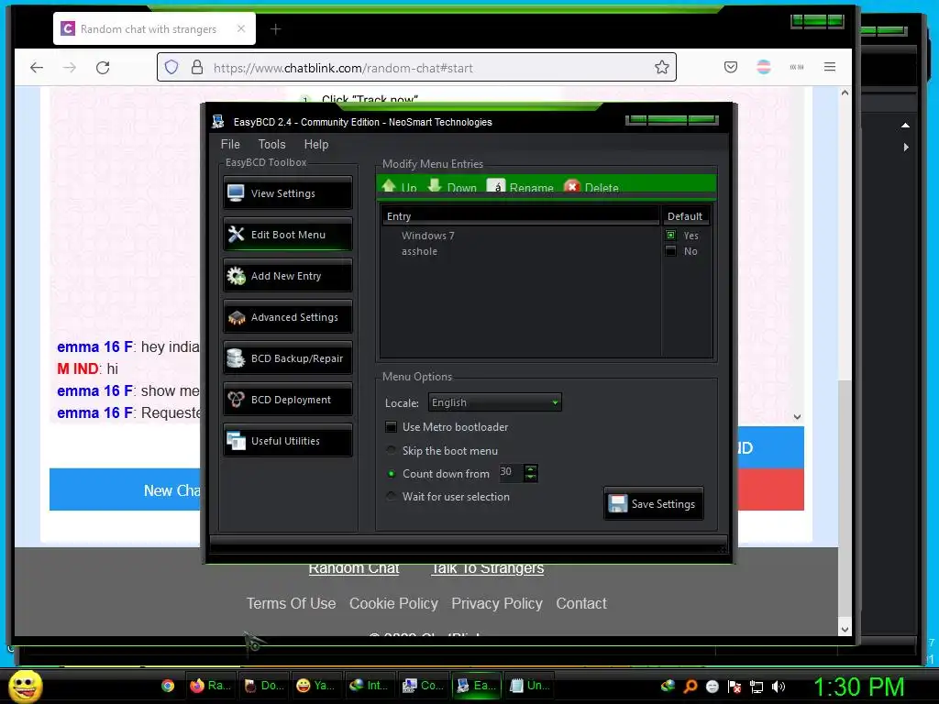
Task: Choose Wait for user selection
Action: (x=391, y=496)
